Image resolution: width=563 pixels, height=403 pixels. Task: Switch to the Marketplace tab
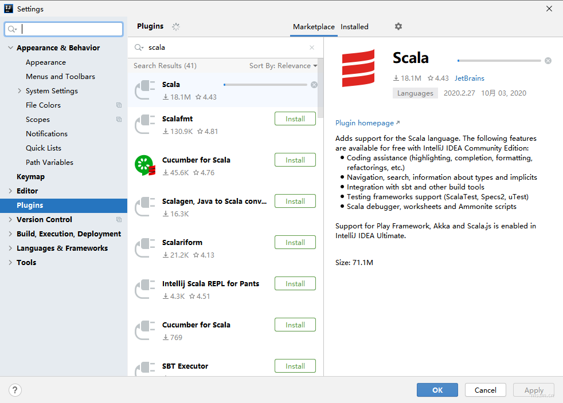(314, 27)
